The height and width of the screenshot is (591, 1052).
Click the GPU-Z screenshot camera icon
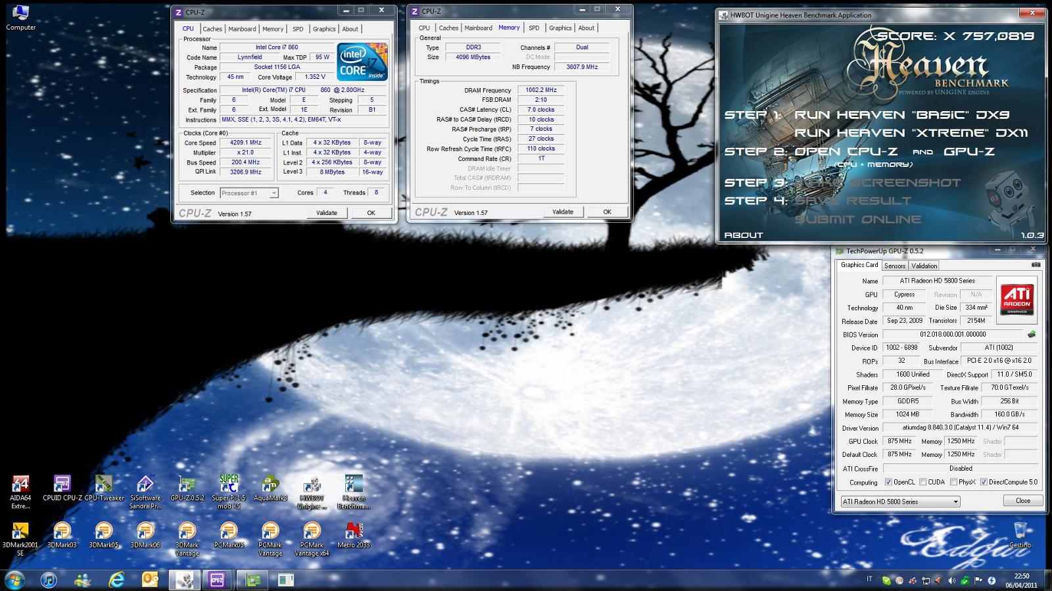point(1036,265)
